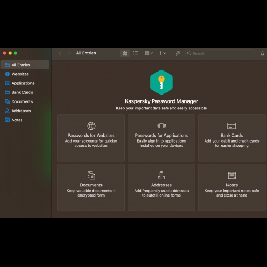Click the Search input field
Screen dimensions: 267x267
pyautogui.click(x=220, y=53)
